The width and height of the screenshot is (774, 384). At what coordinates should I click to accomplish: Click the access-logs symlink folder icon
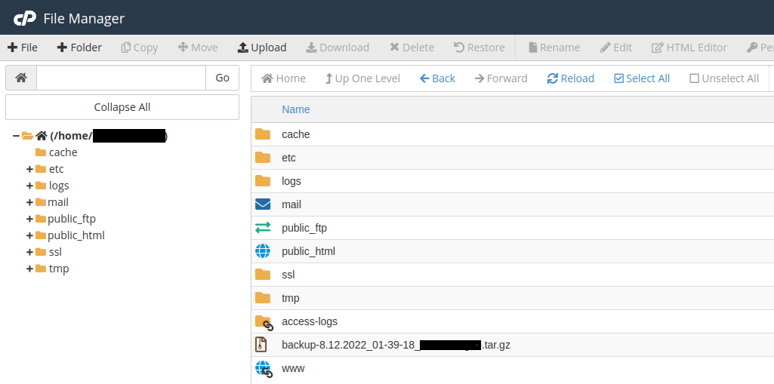(x=264, y=321)
